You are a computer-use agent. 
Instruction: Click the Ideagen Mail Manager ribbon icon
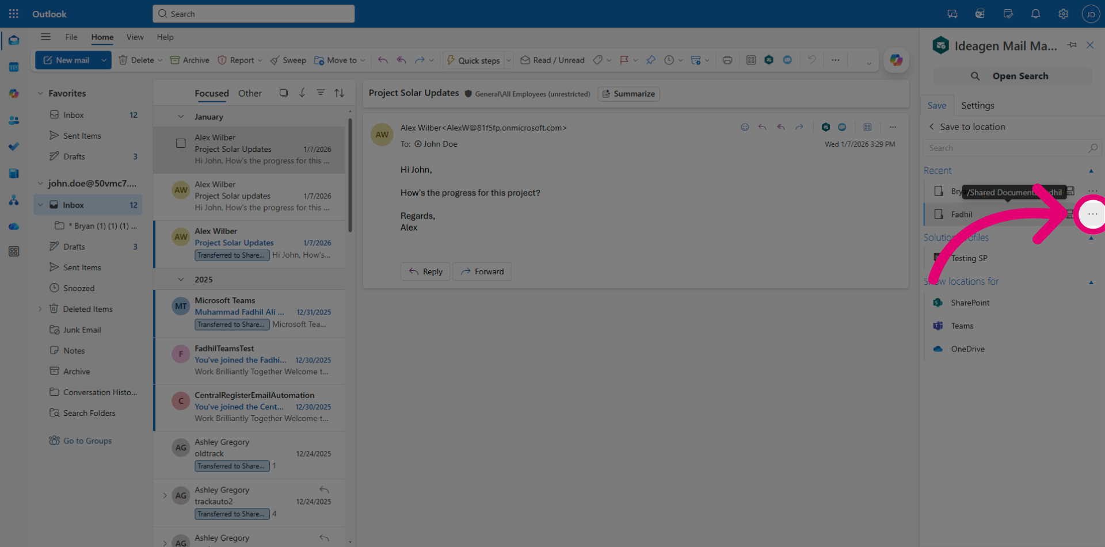tap(769, 60)
